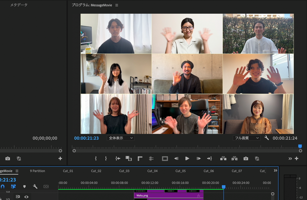
Task: Open the フル画質 playback resolution dropdown
Action: [246, 138]
